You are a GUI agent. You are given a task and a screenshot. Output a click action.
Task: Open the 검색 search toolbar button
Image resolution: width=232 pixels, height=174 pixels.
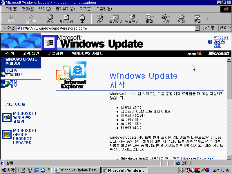pyautogui.click(x=100, y=19)
